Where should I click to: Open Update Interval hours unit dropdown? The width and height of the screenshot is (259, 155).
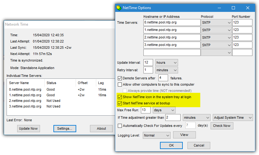pos(167,62)
